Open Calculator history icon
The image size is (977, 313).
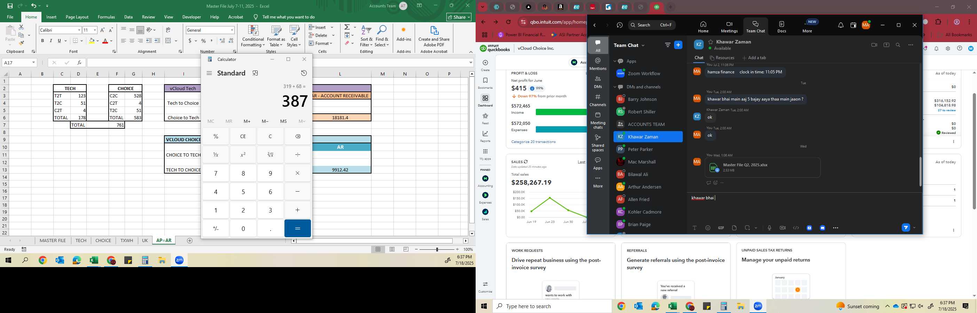pos(304,73)
